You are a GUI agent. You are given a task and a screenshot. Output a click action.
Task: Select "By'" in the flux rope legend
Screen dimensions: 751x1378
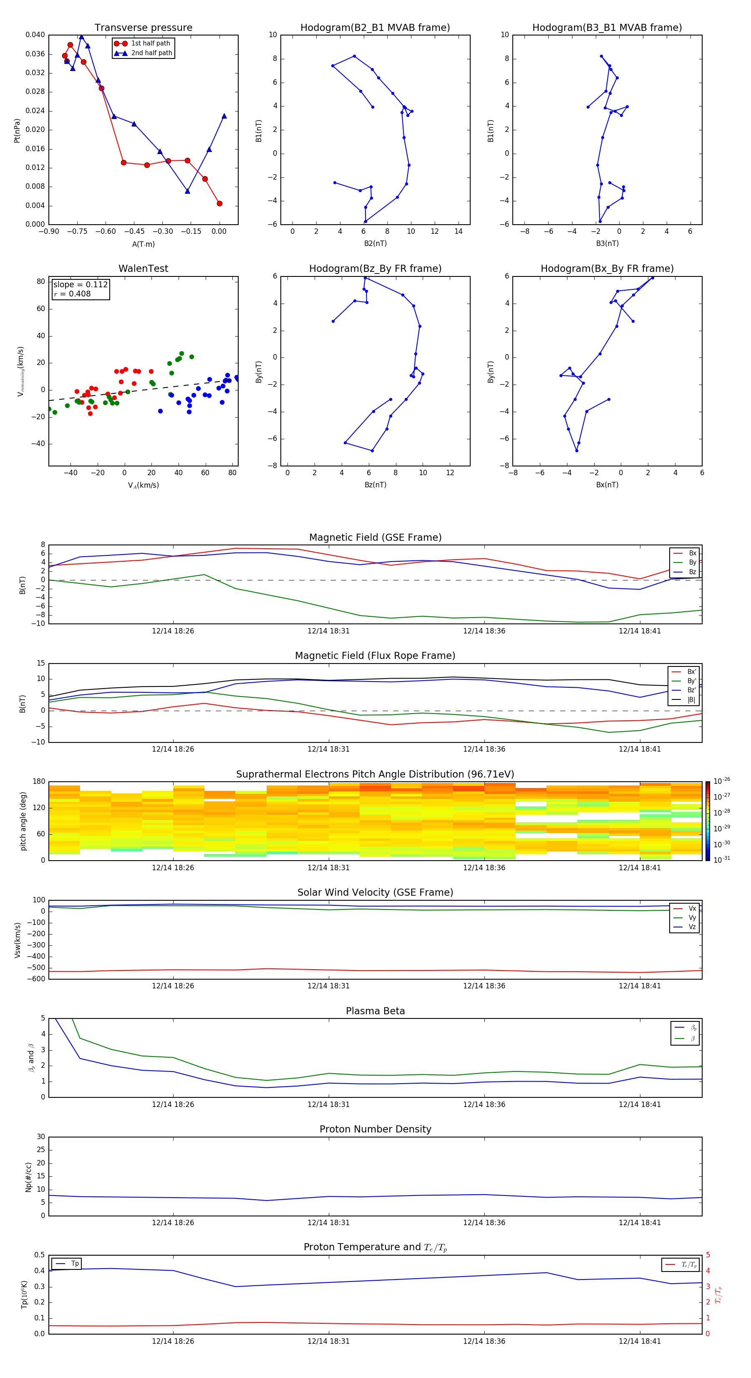tap(684, 681)
